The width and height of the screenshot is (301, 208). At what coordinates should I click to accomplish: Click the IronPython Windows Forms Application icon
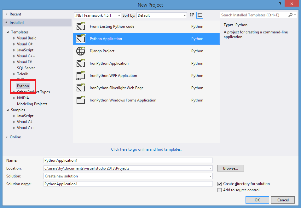[81, 100]
